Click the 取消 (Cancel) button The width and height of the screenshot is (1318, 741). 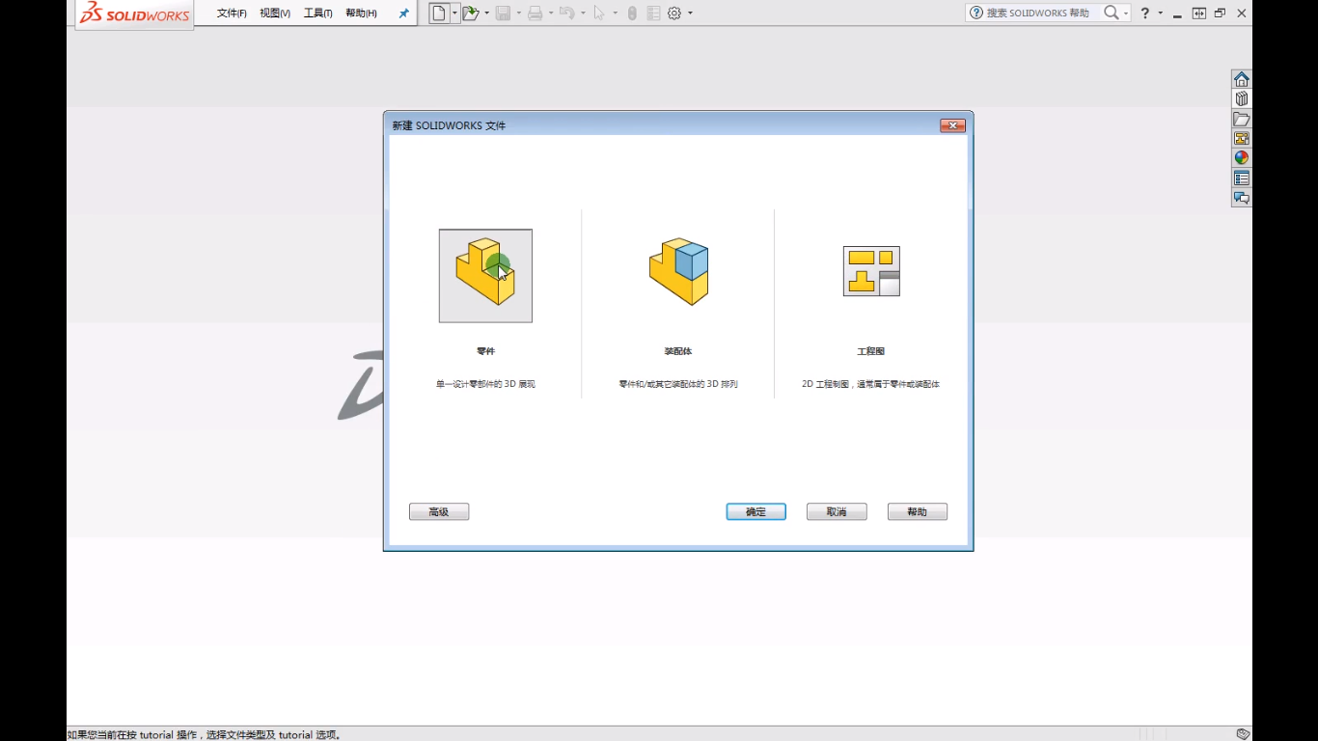click(837, 512)
